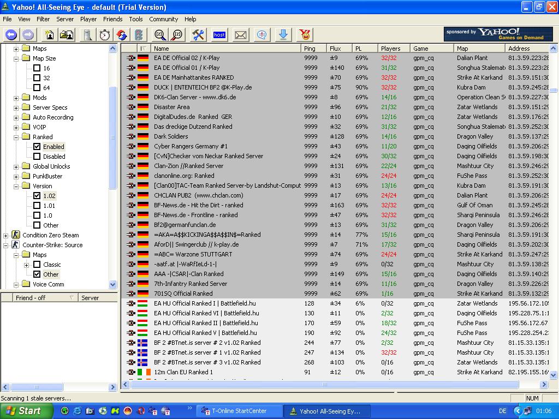Image resolution: width=559 pixels, height=419 pixels.
Task: Open the Community menu
Action: coord(164,19)
